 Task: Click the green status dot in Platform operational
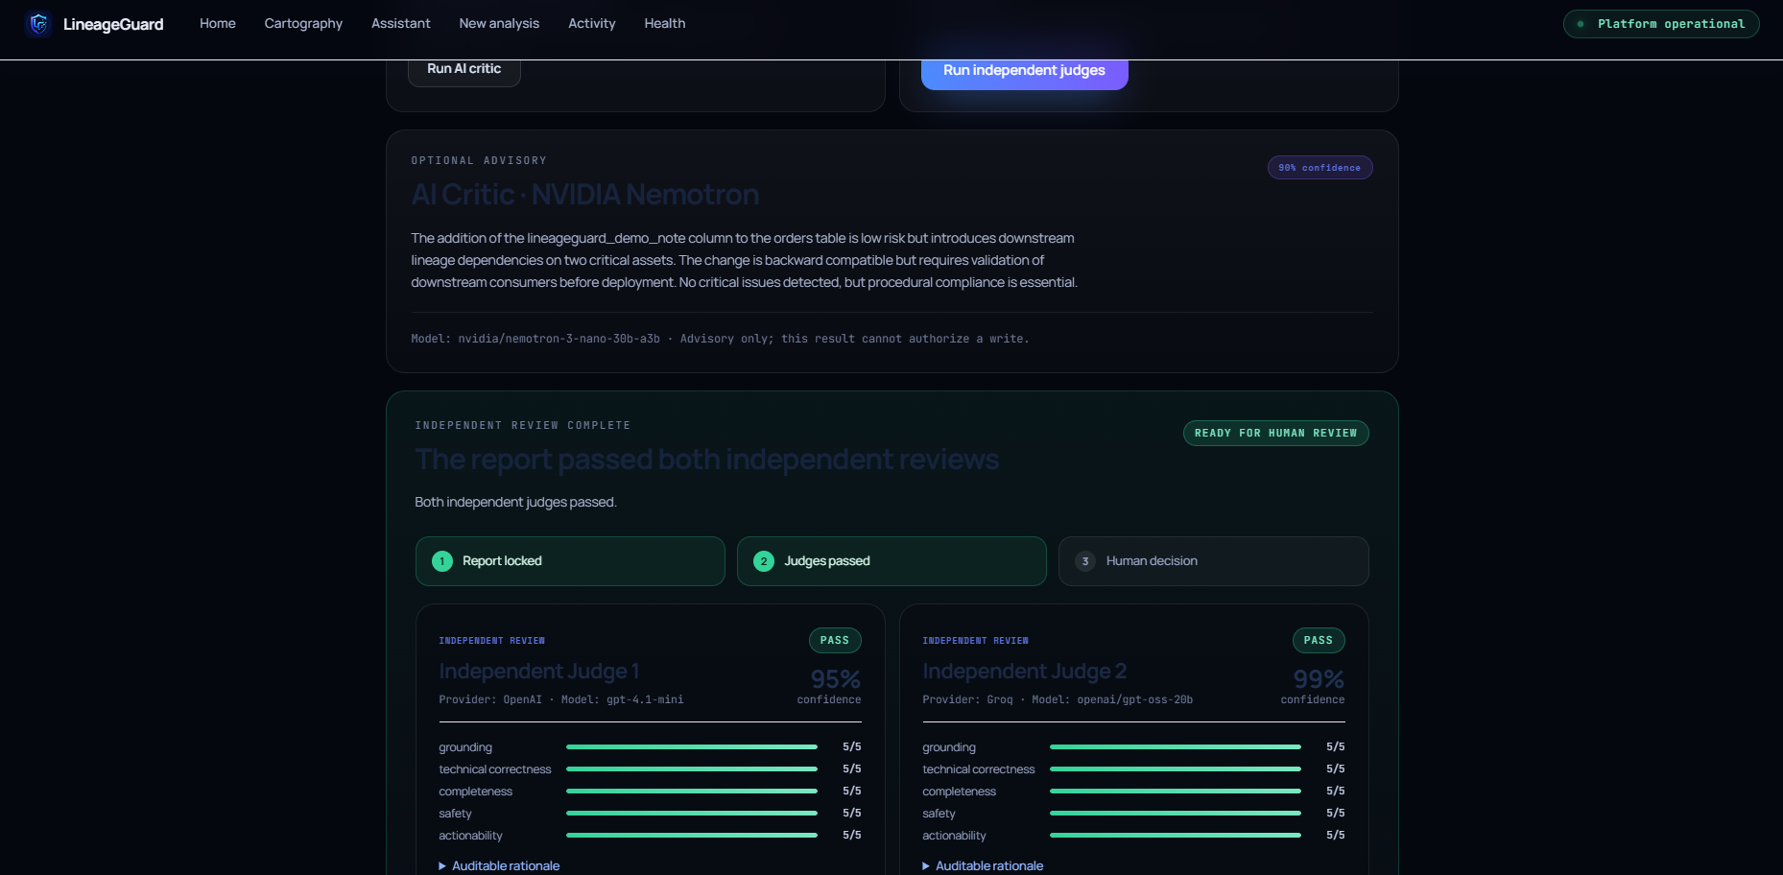(1581, 24)
